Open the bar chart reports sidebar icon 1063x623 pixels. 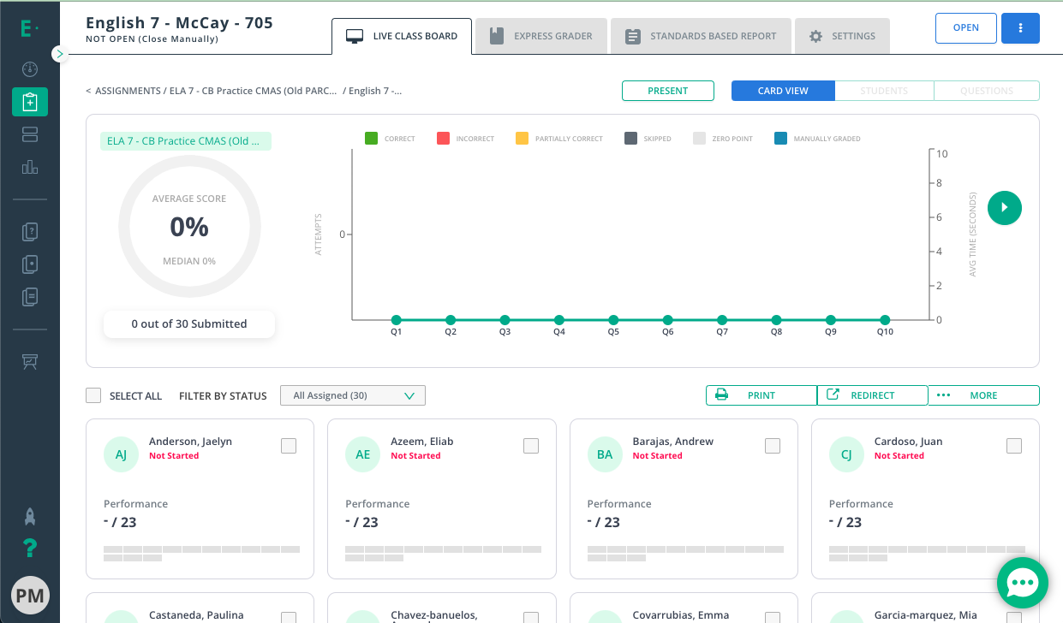tap(30, 167)
